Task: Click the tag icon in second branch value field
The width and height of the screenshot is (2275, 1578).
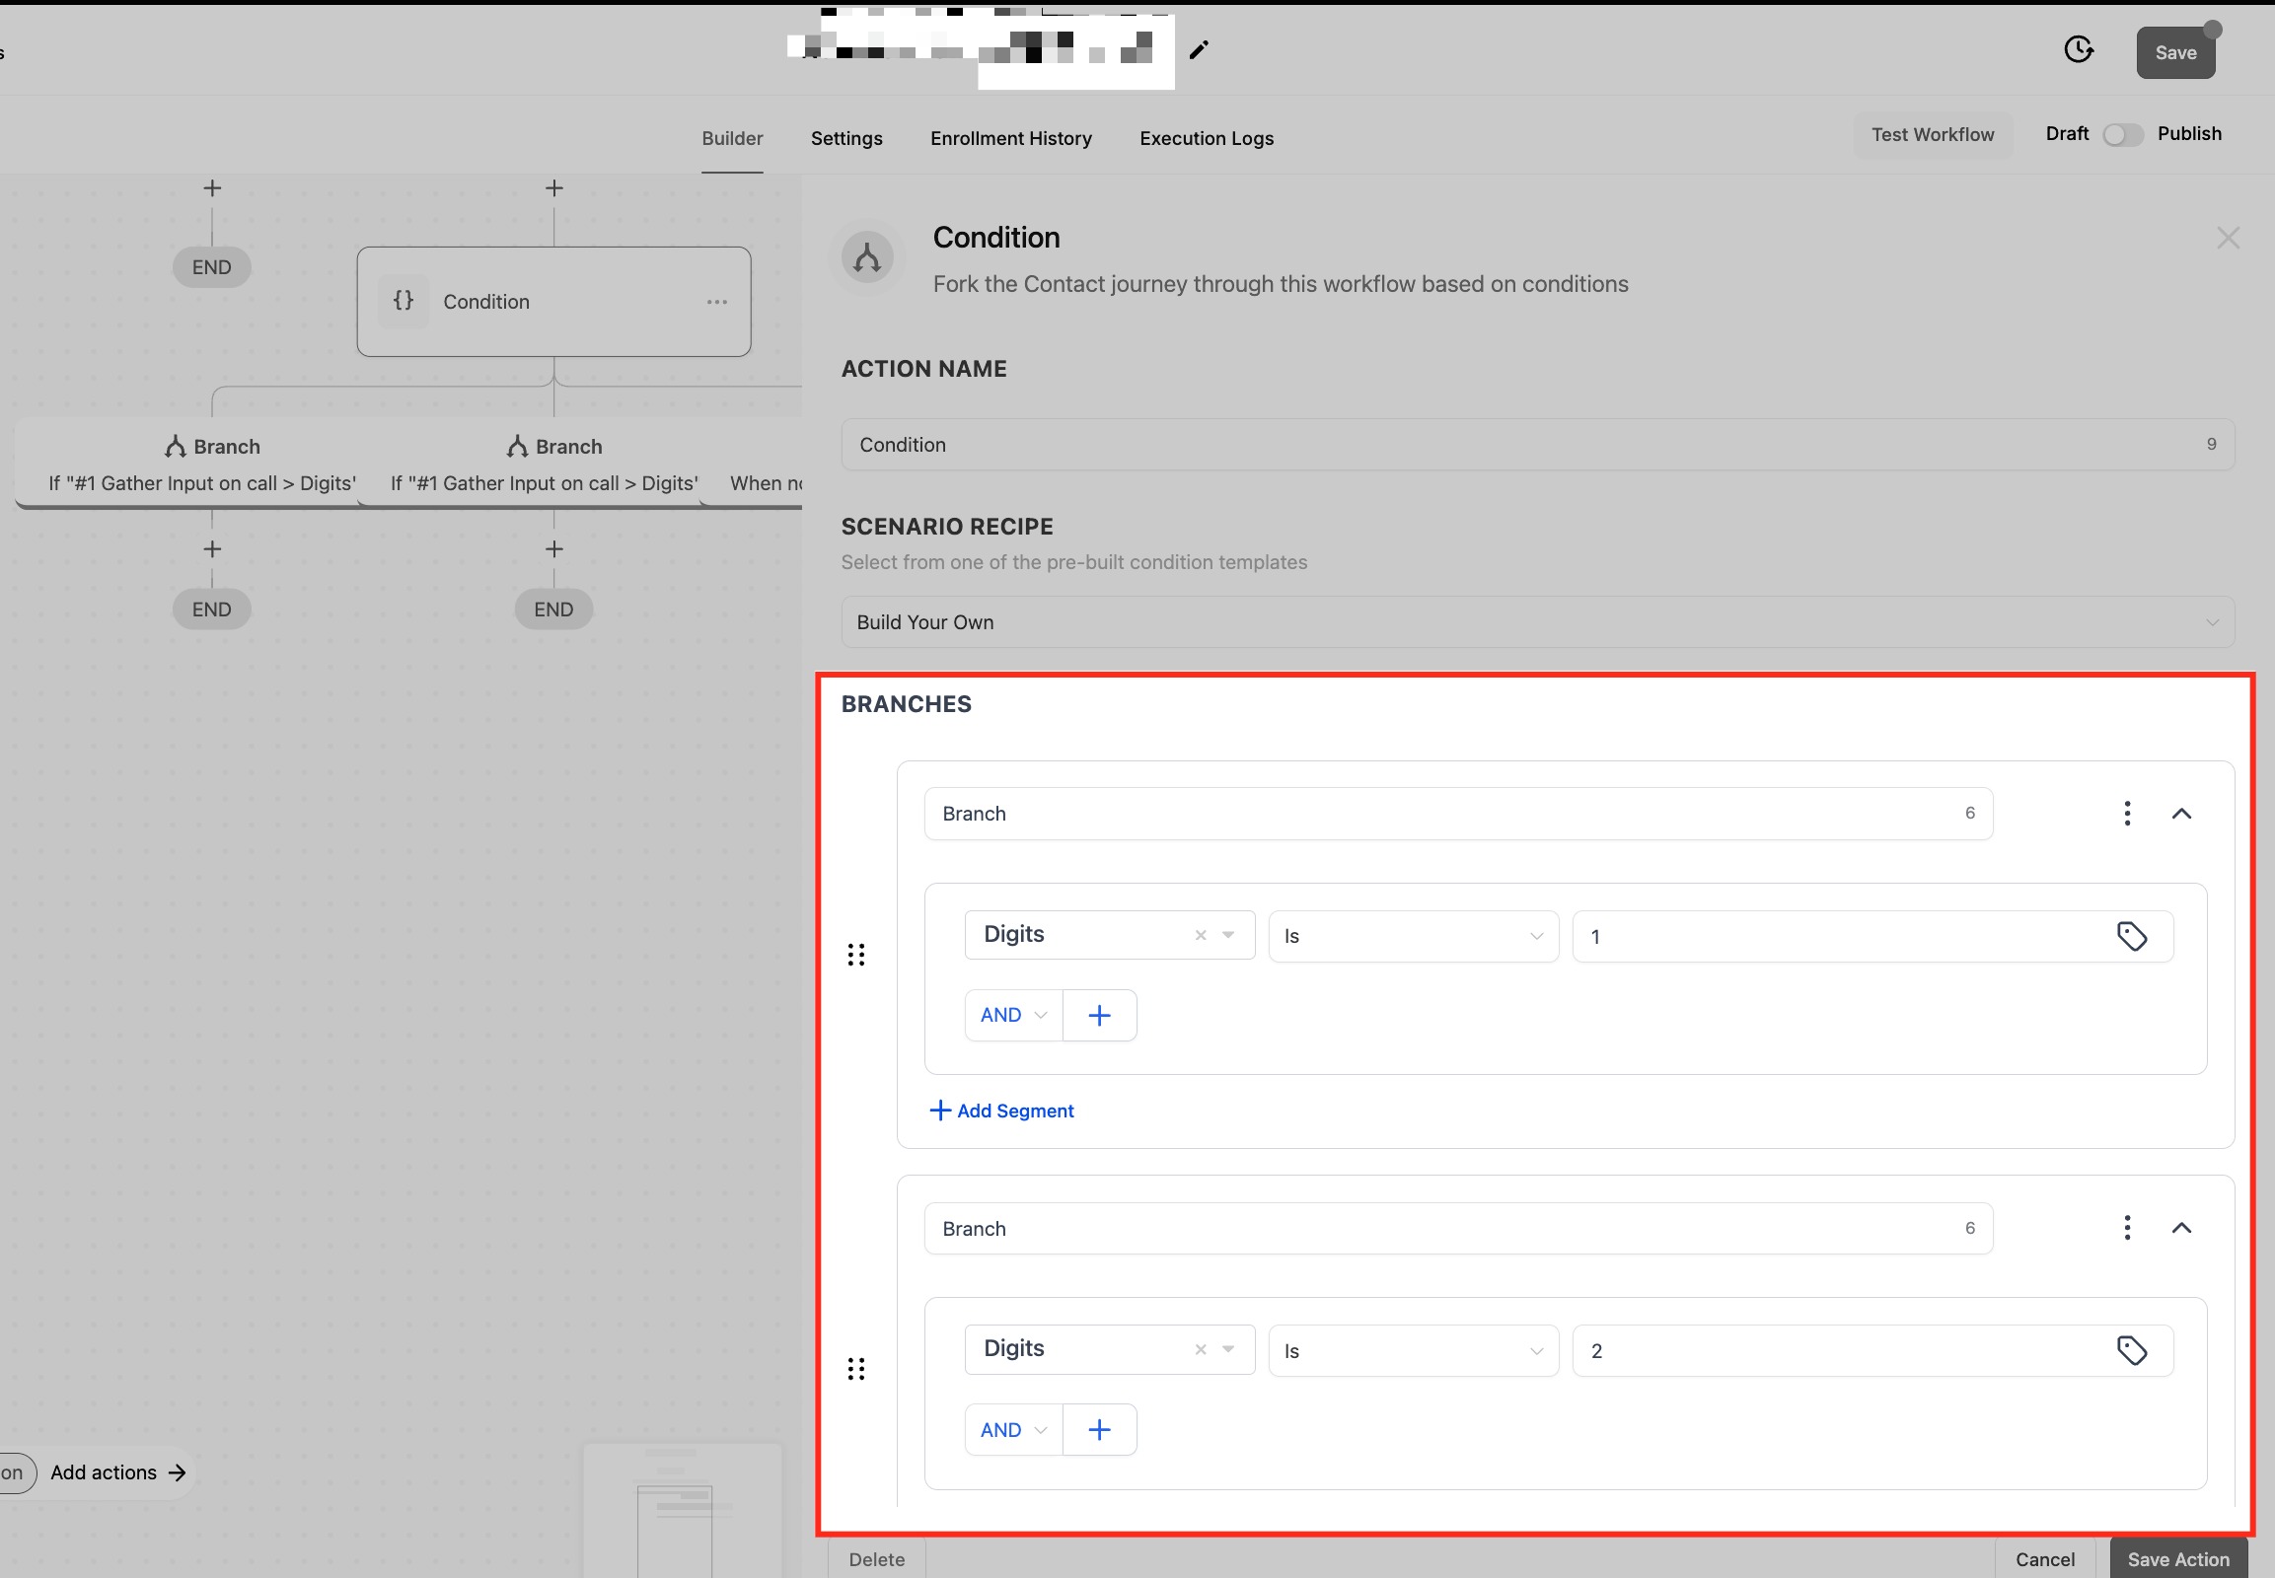Action: click(x=2132, y=1349)
